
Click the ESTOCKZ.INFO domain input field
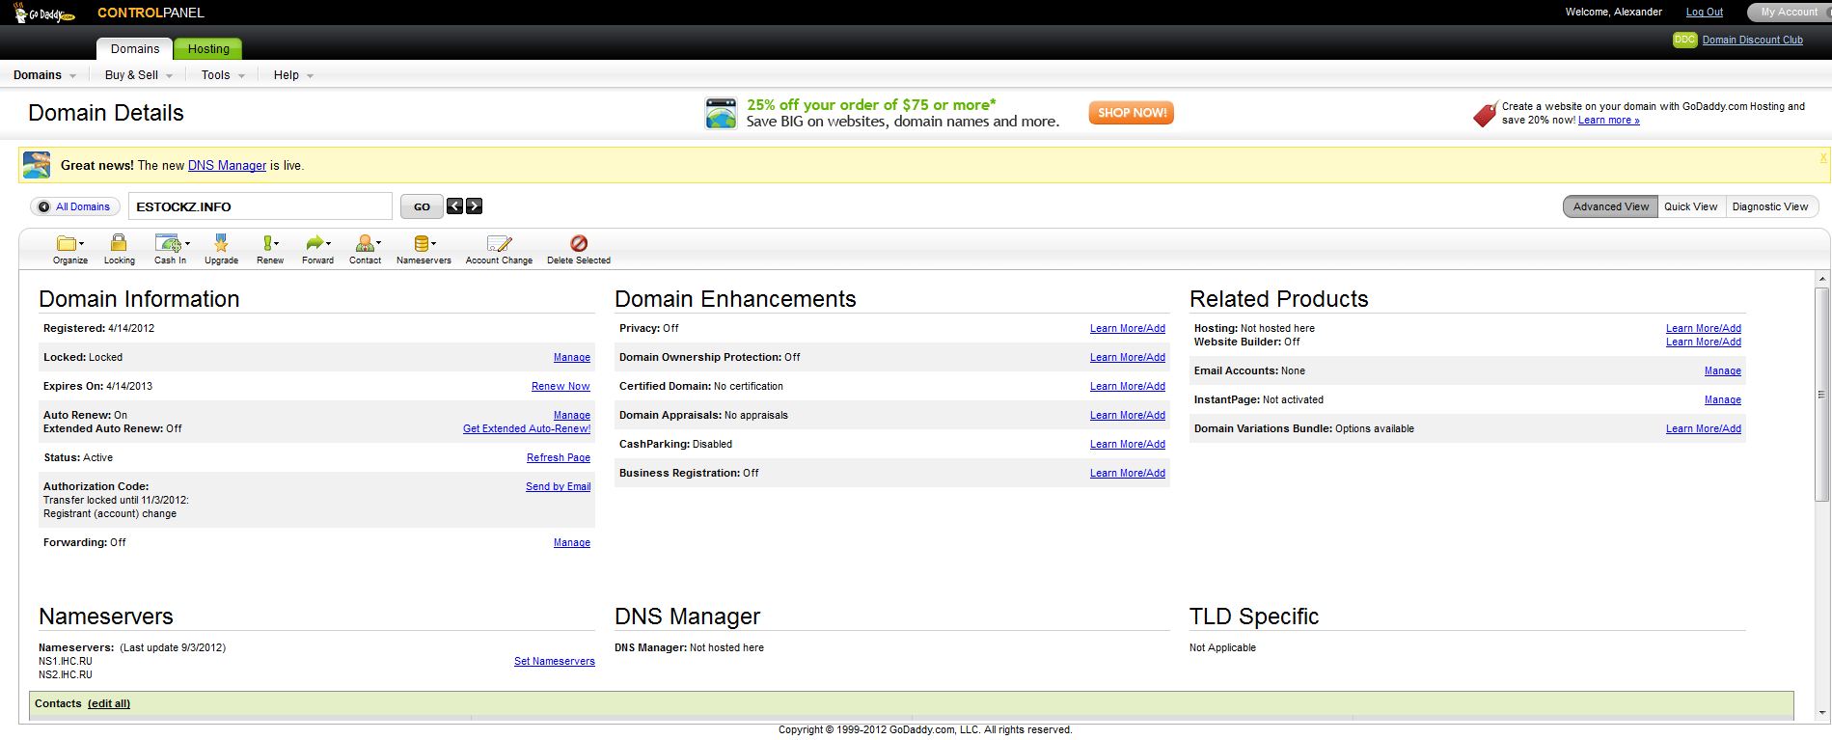click(x=260, y=206)
